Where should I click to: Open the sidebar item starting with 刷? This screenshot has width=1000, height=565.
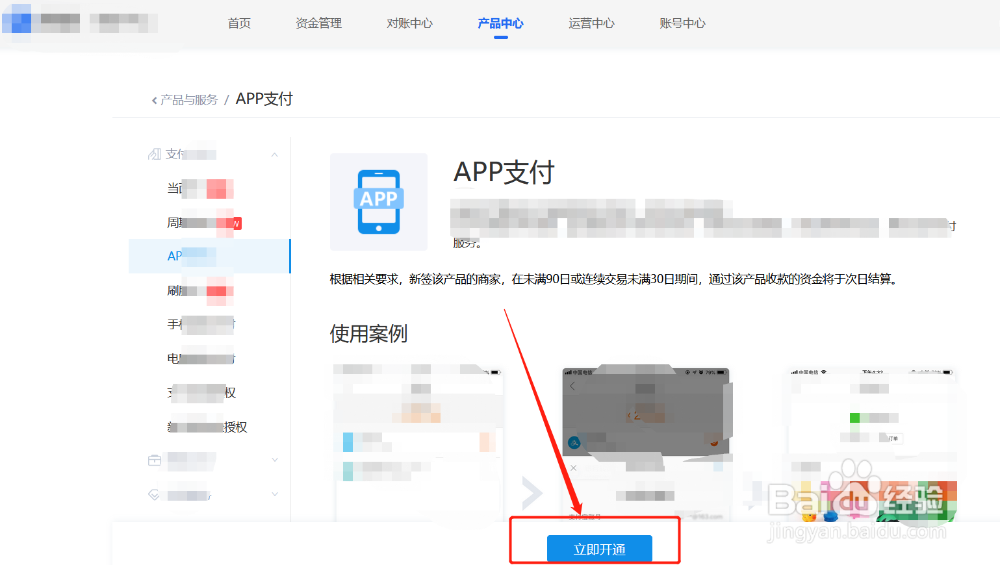200,290
